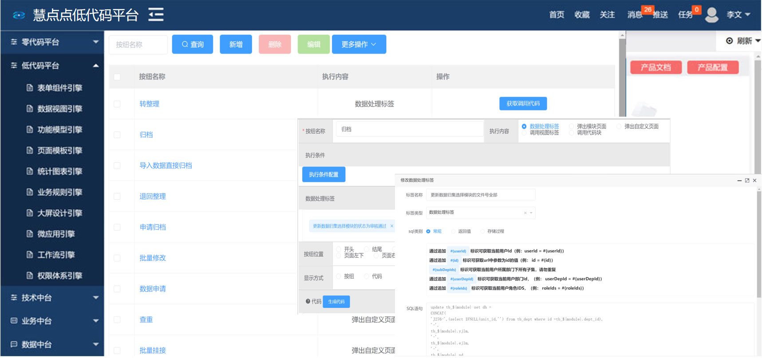The height and width of the screenshot is (358, 762).
Task: Click the 工作流引擎 document icon
Action: pyautogui.click(x=30, y=255)
